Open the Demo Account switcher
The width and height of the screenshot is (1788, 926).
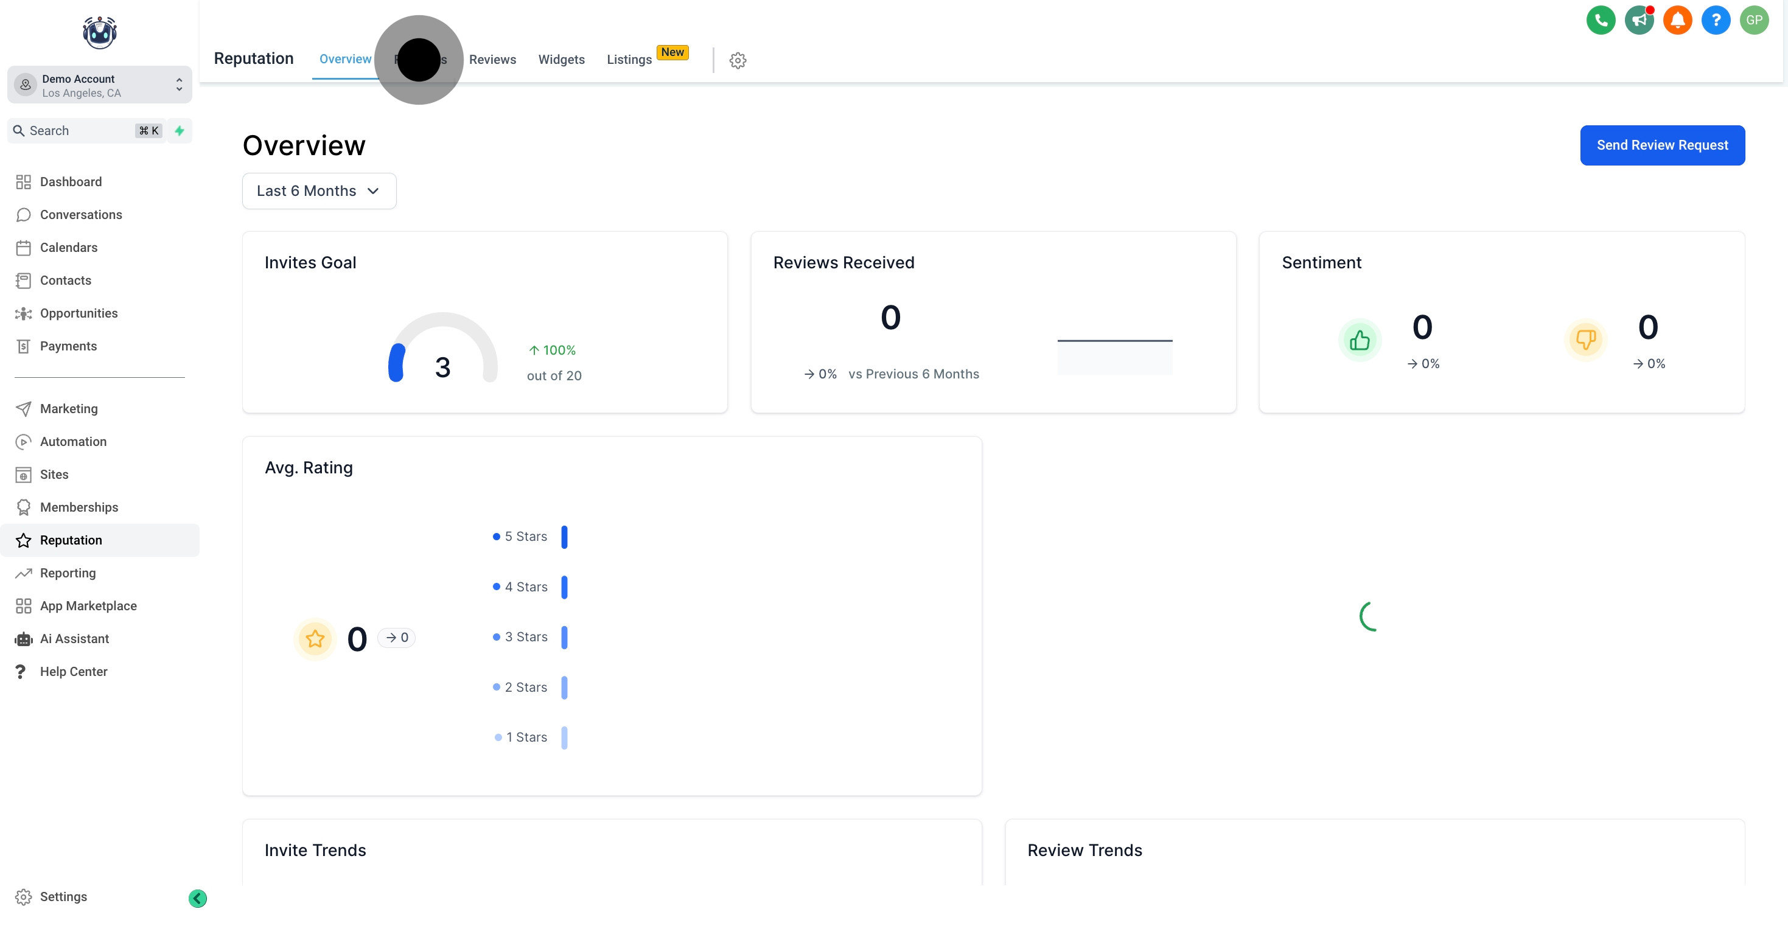coord(99,85)
